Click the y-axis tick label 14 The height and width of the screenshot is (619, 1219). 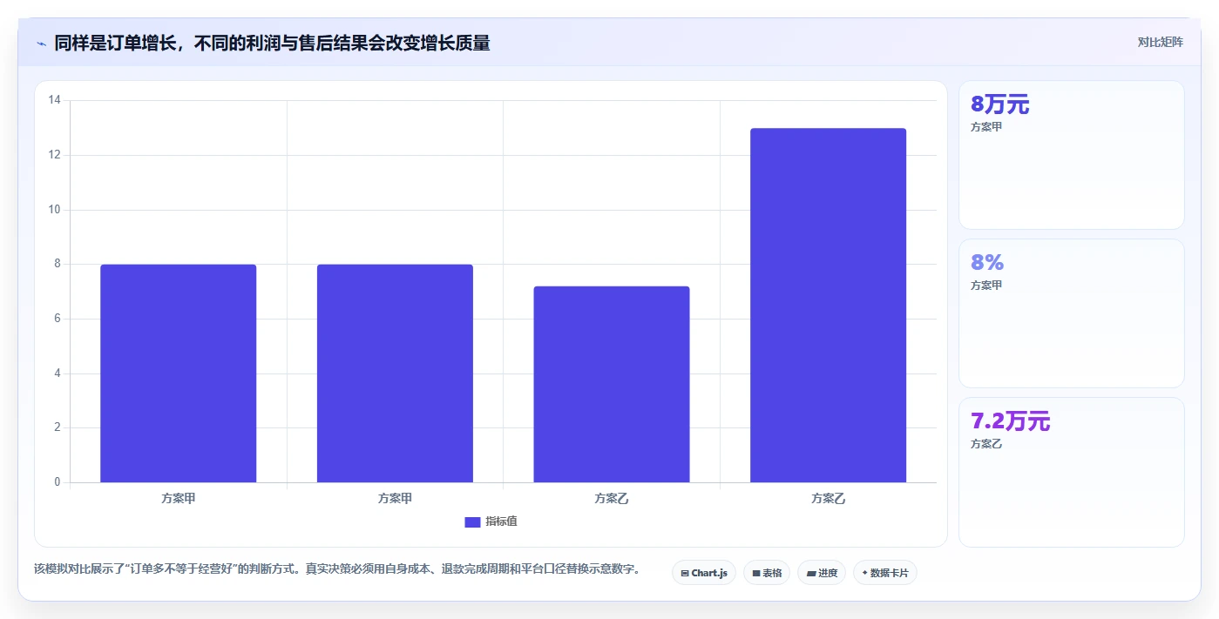point(54,100)
